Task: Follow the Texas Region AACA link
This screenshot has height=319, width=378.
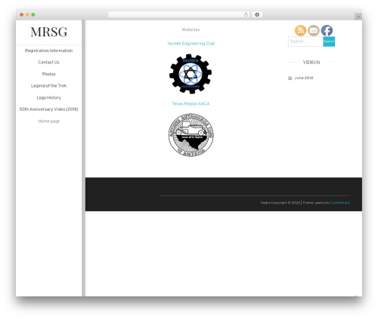Action: (x=191, y=103)
